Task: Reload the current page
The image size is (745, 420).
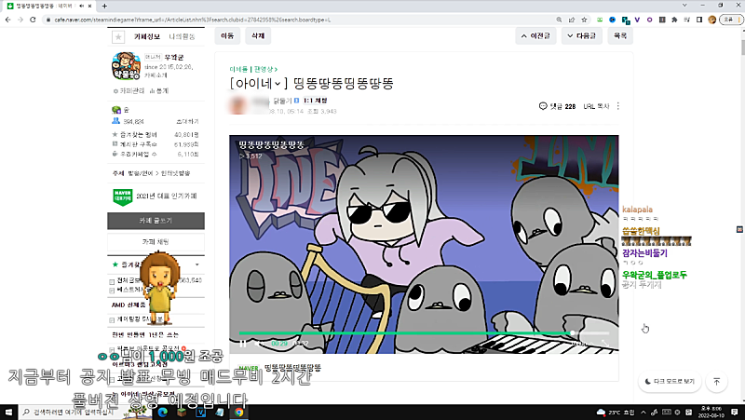Action: click(33, 20)
